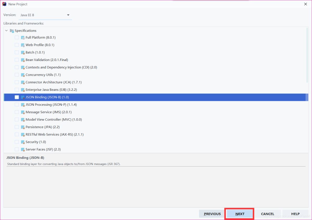Click the JSON Processing (JSON-P) icon
This screenshot has width=312, height=220.
[23, 105]
